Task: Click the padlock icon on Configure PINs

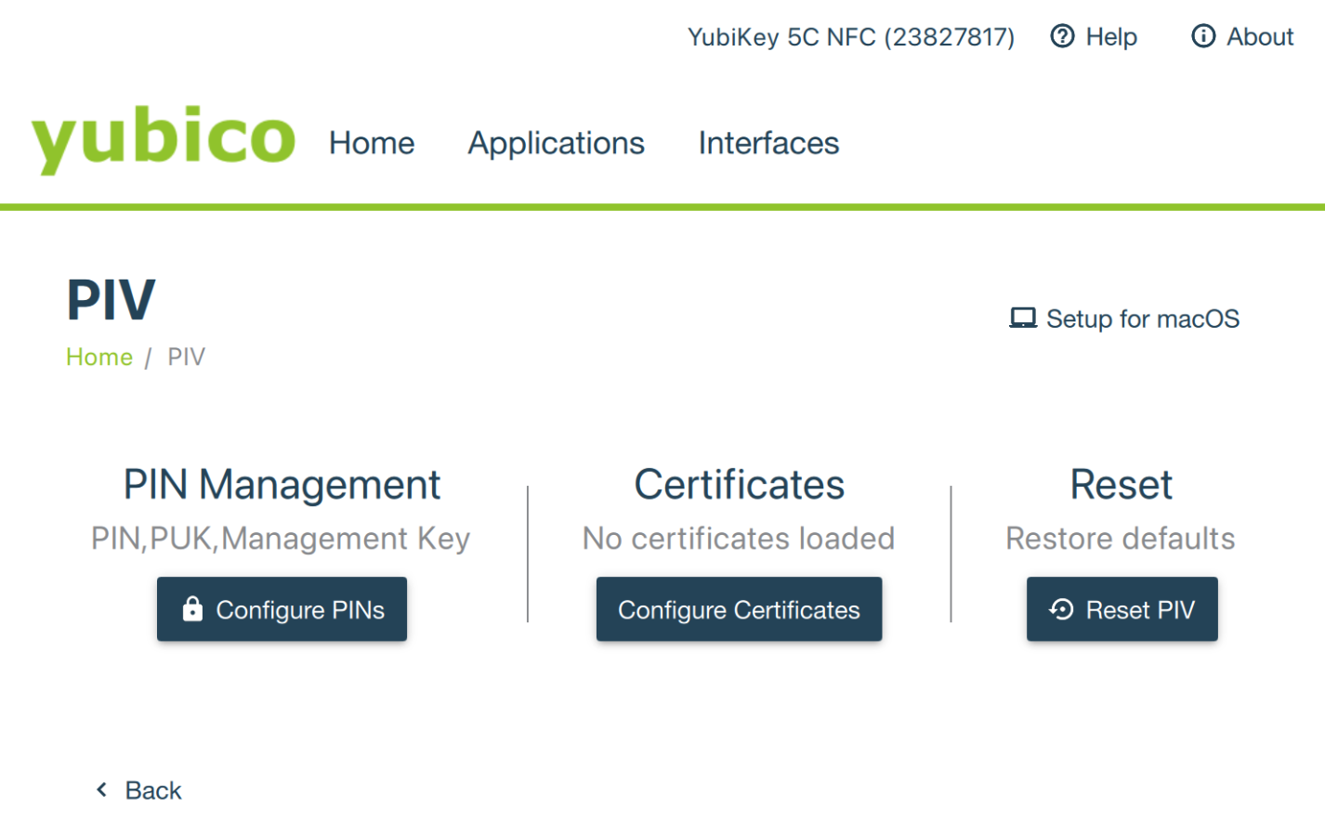Action: pyautogui.click(x=192, y=609)
